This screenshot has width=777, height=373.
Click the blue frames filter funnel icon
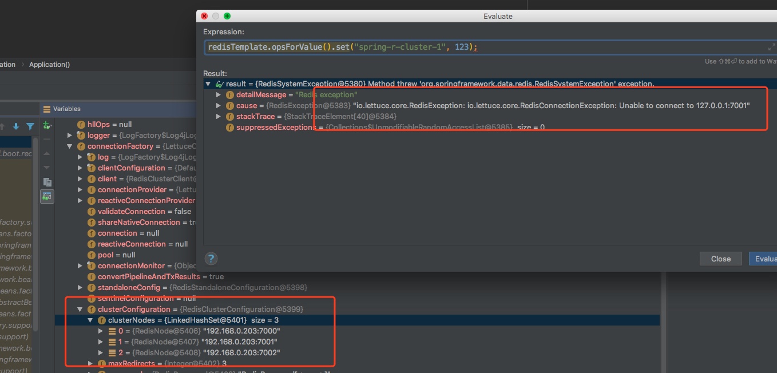click(x=30, y=126)
